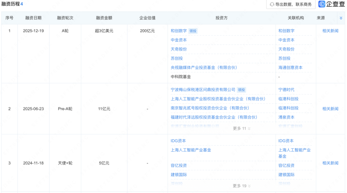Open IDG资本 in 投资方 column

pyautogui.click(x=178, y=141)
